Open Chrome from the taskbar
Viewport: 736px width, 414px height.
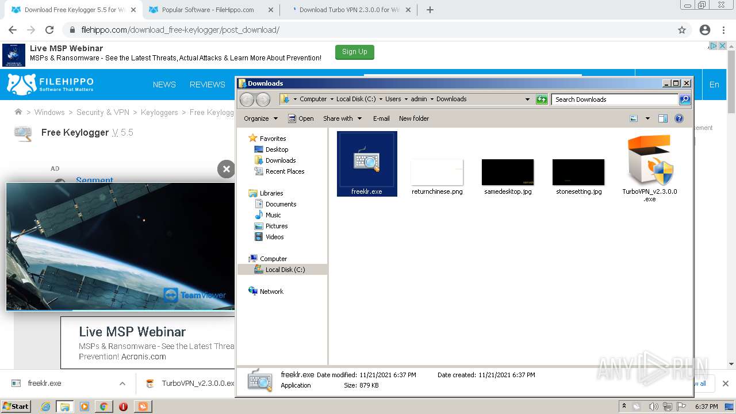tap(103, 407)
